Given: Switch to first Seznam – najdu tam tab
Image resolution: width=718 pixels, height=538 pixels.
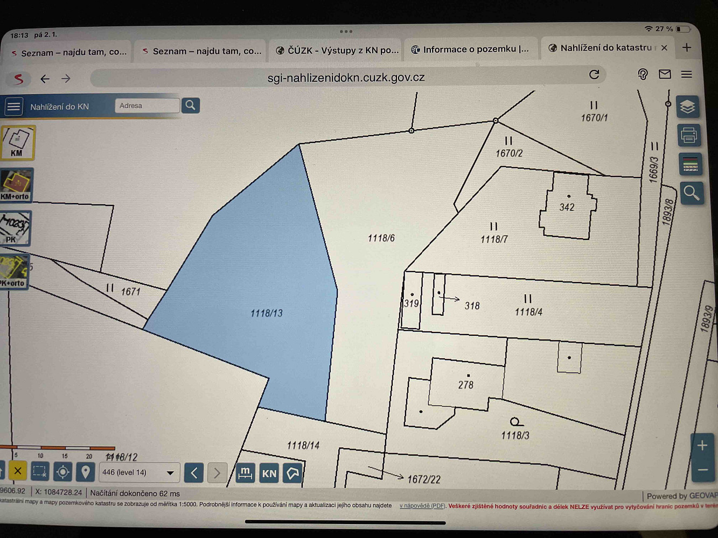Looking at the screenshot, I should coord(68,53).
